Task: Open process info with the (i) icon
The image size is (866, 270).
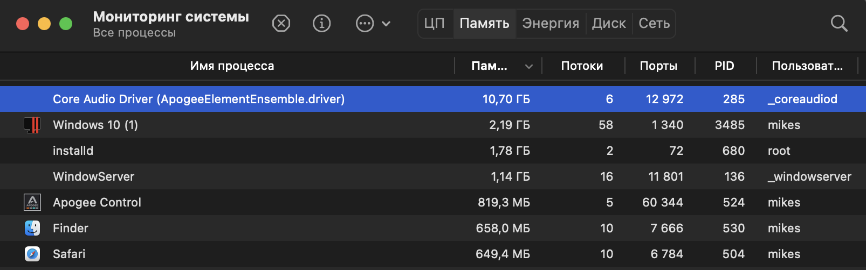Action: click(322, 24)
